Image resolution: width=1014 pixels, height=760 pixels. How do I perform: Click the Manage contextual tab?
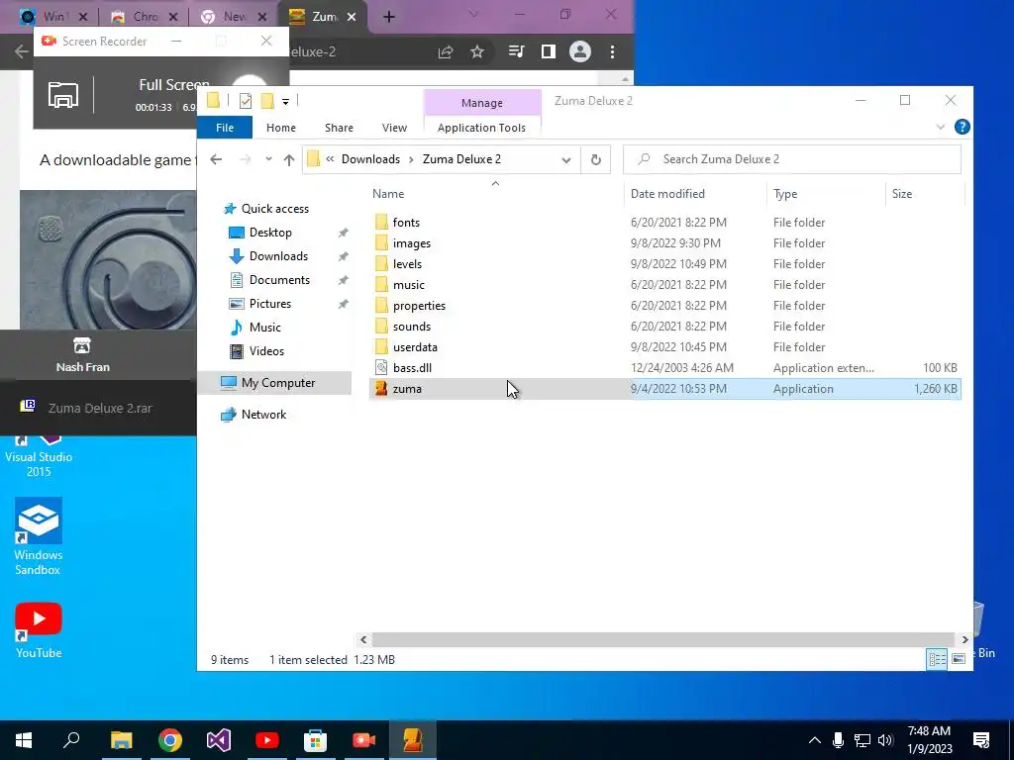pyautogui.click(x=482, y=103)
